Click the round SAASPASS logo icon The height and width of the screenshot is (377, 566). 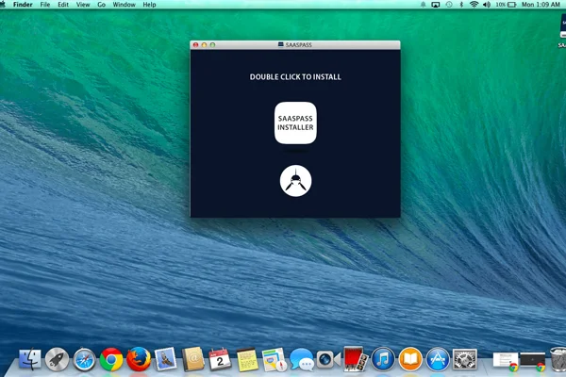(295, 181)
